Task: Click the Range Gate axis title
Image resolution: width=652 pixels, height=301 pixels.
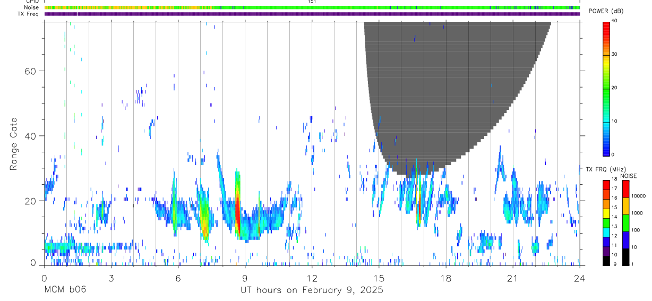Action: pos(13,144)
